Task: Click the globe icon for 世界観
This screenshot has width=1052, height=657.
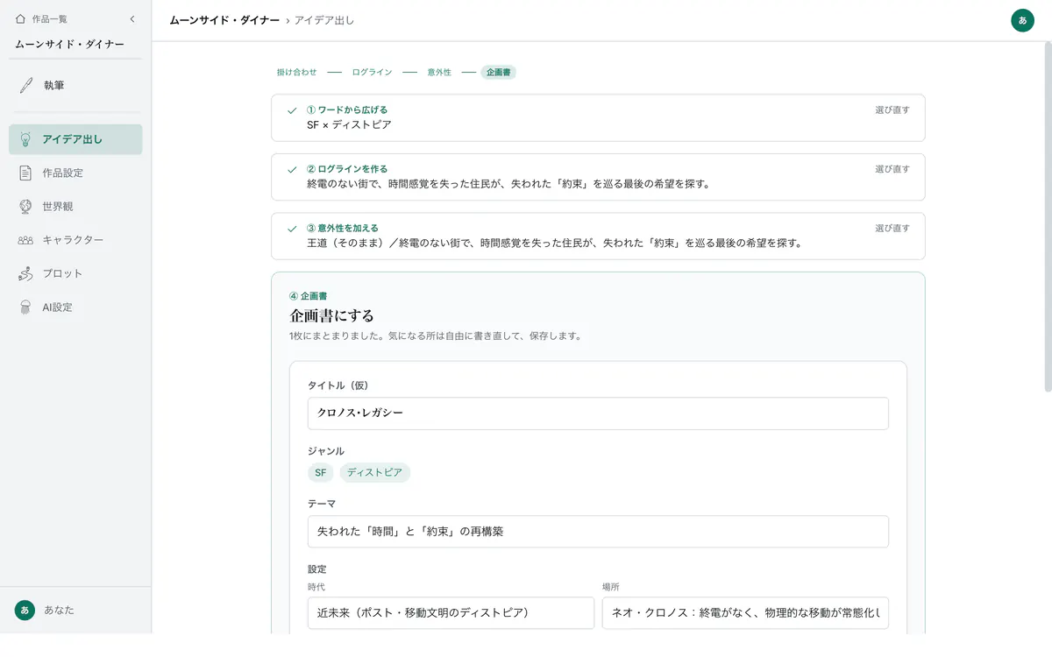Action: [x=26, y=207]
